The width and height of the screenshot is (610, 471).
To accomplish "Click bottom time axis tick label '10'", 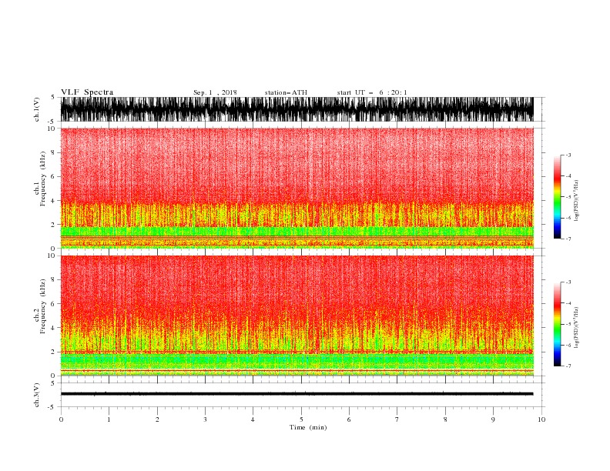I will click(x=541, y=419).
